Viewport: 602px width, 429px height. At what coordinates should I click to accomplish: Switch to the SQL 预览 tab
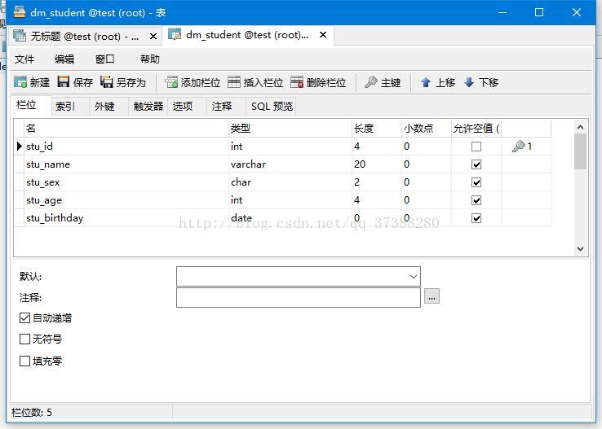tap(272, 106)
